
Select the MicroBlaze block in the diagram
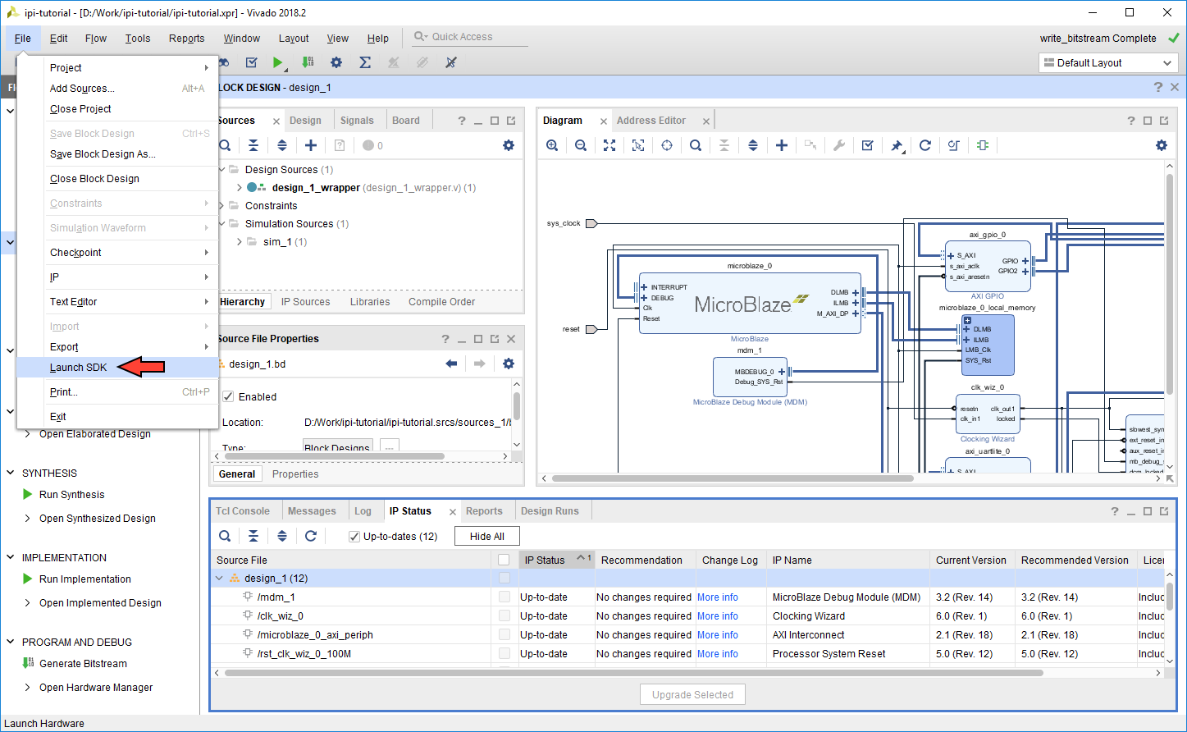click(750, 304)
